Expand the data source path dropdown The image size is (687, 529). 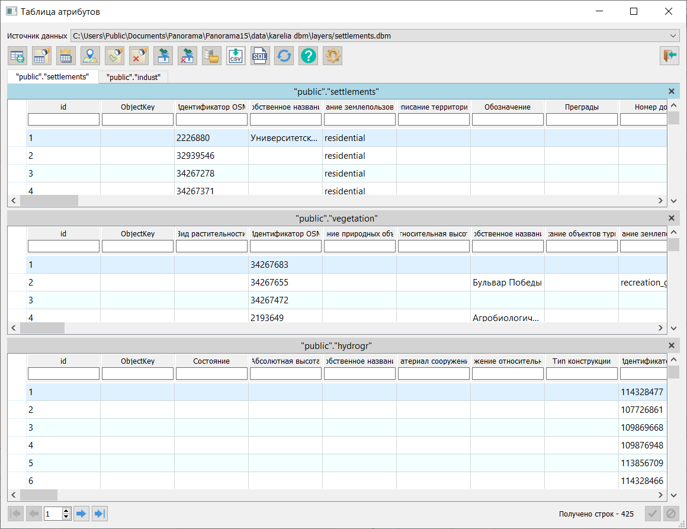coord(673,36)
